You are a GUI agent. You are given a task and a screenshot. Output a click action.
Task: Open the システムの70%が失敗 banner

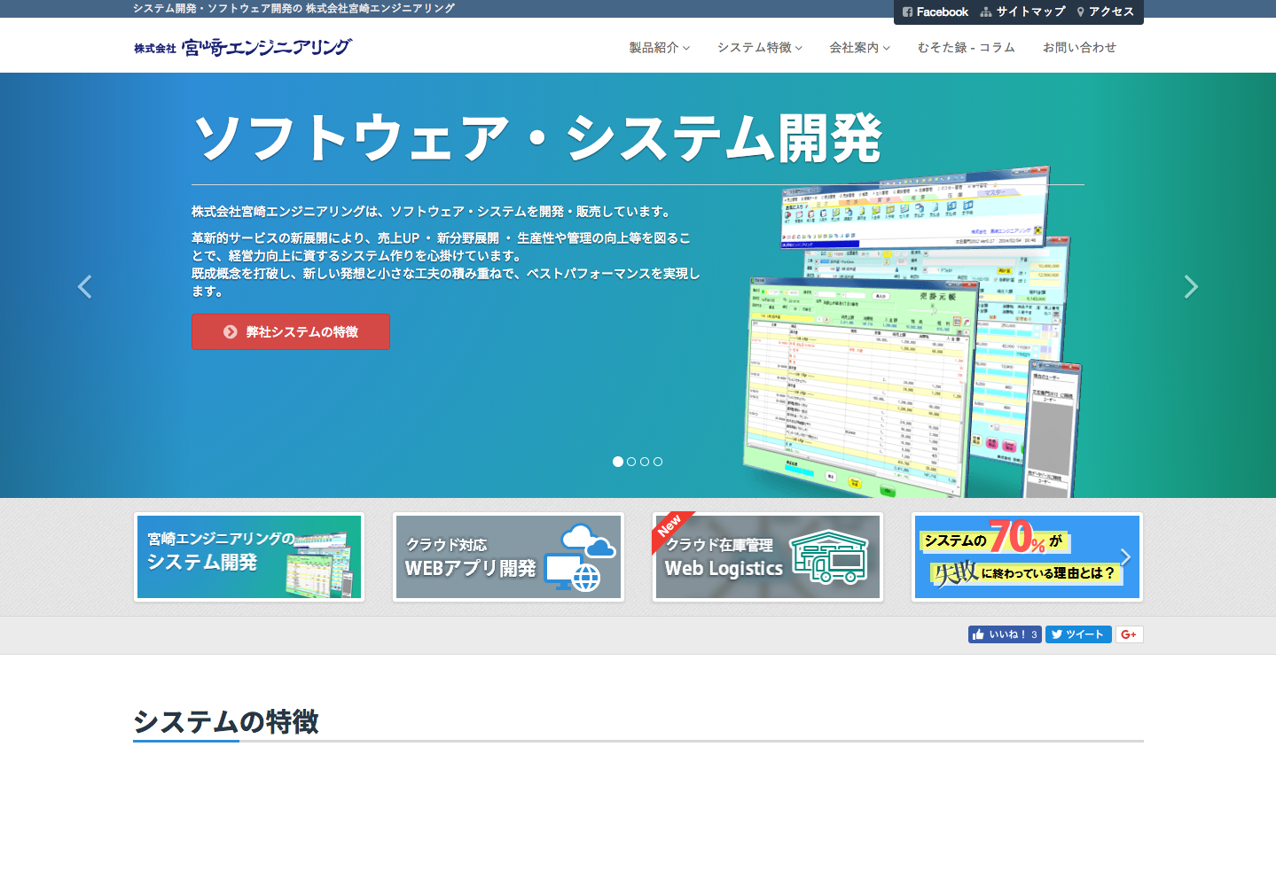click(1027, 557)
